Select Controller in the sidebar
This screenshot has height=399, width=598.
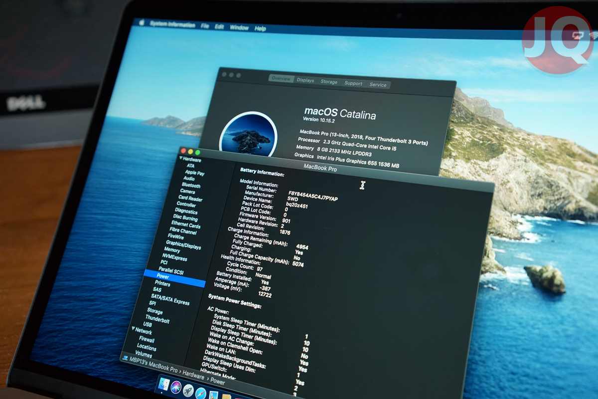point(186,204)
